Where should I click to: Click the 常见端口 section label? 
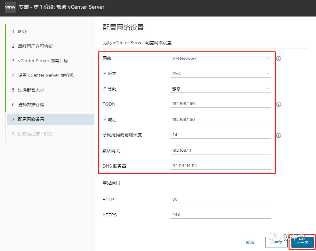click(111, 183)
